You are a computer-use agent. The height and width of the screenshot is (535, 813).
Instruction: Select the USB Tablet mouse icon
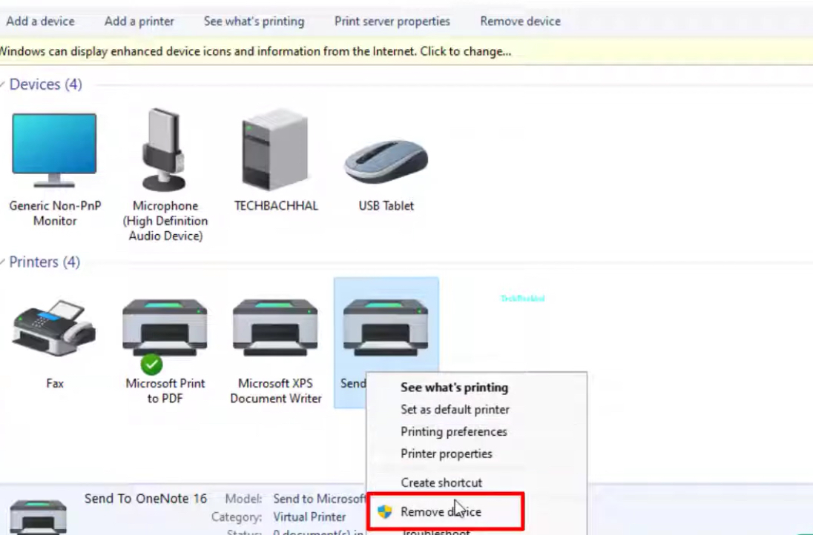click(386, 161)
